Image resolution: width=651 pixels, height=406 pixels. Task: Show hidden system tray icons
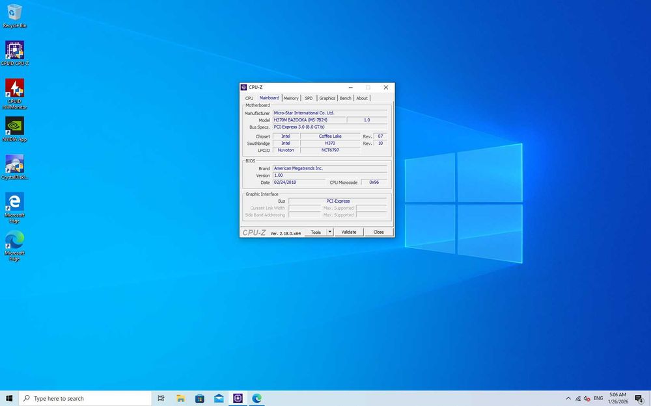568,399
